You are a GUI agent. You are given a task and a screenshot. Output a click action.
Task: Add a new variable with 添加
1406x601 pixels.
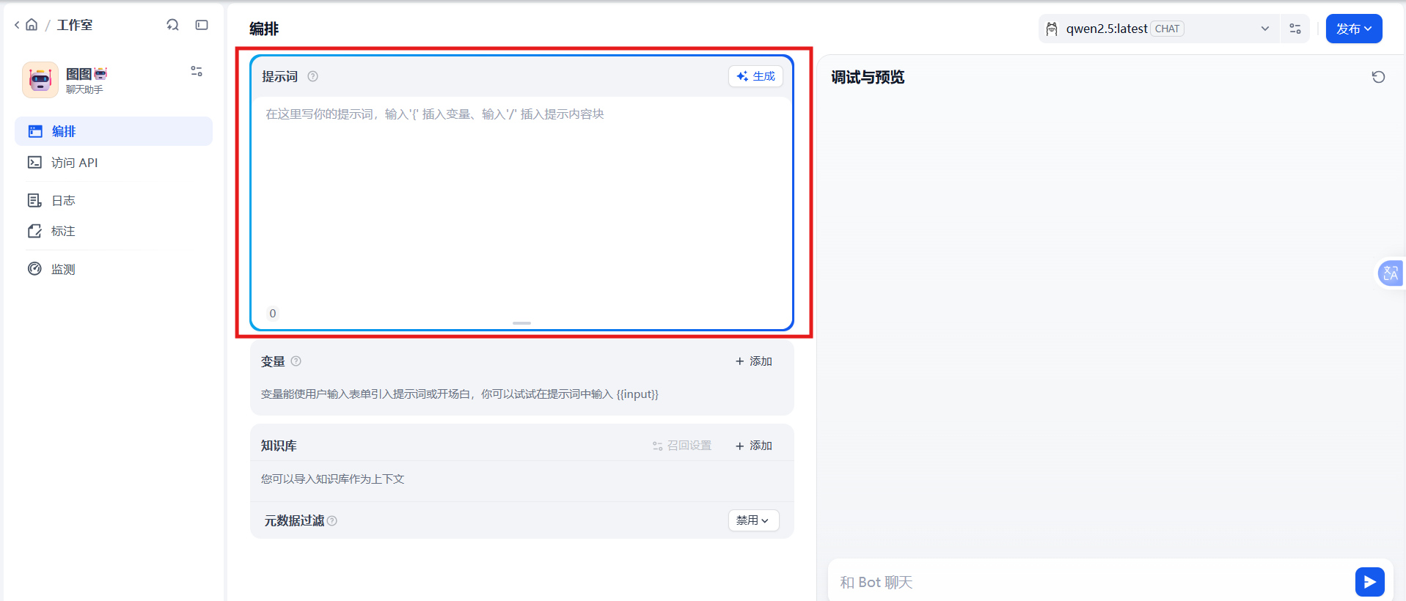pyautogui.click(x=753, y=361)
